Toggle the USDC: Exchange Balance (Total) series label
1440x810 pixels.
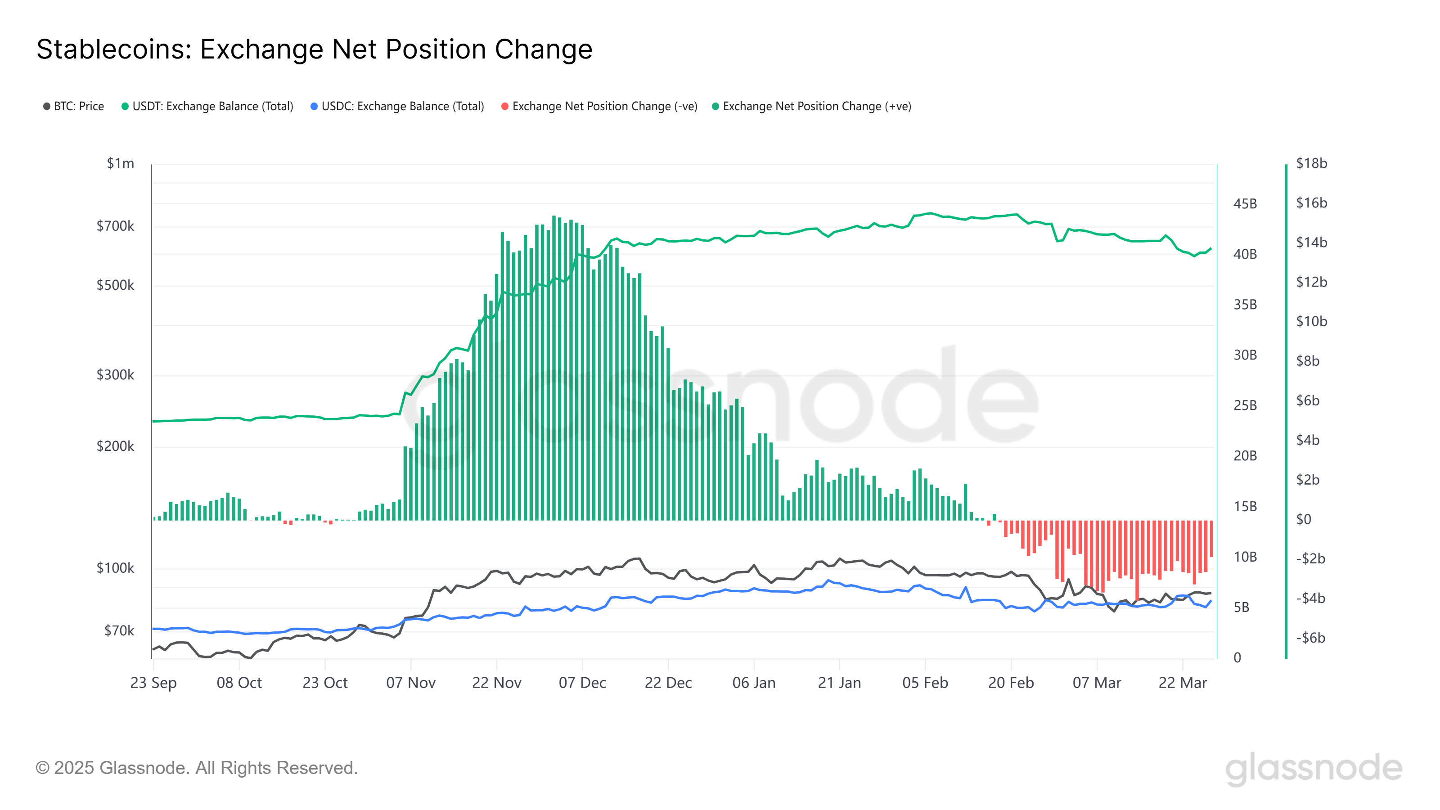(402, 106)
